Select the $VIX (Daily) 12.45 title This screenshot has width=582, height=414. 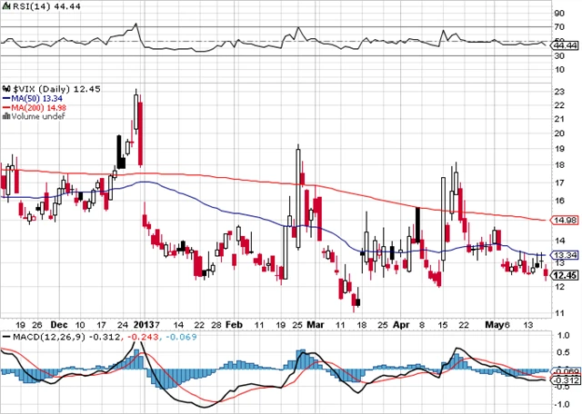tap(56, 89)
